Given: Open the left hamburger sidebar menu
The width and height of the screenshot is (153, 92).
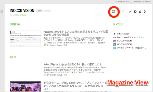Looking at the screenshot, I should pyautogui.click(x=2, y=11).
